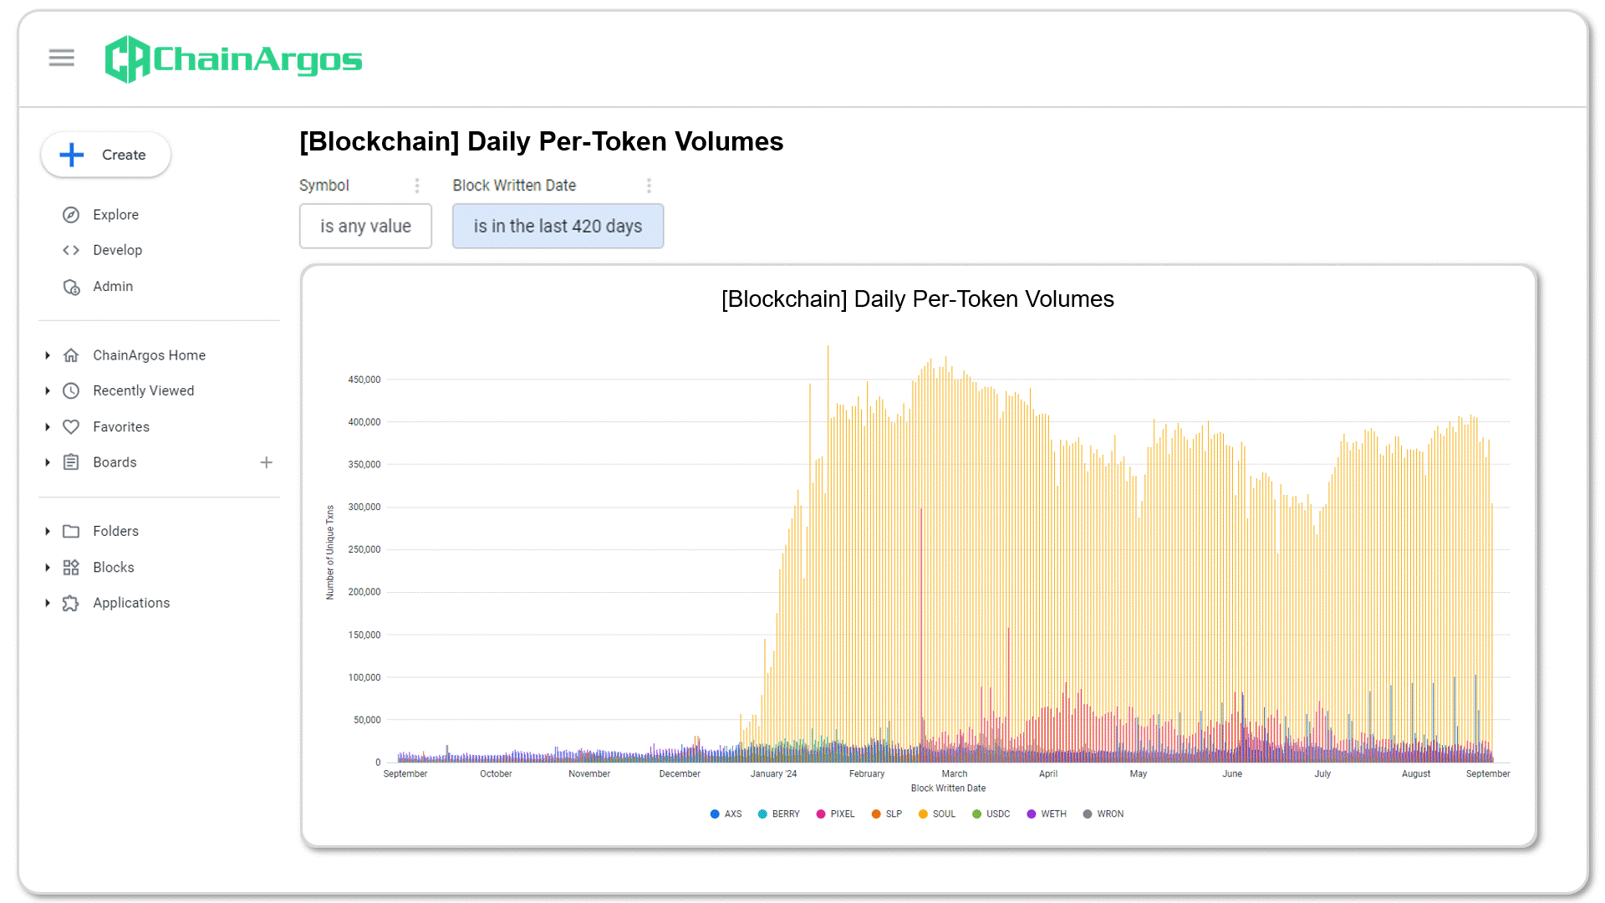Click the Admin icon in sidebar

pyautogui.click(x=71, y=287)
